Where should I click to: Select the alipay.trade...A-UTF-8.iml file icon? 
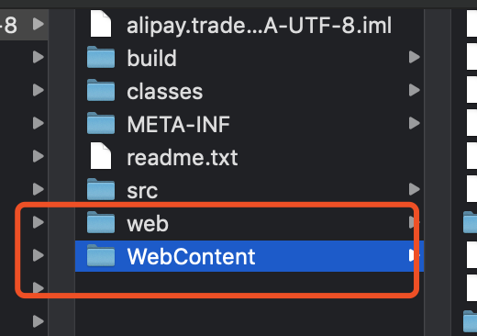[101, 24]
